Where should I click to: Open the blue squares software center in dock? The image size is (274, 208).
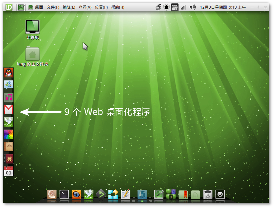tap(113, 194)
